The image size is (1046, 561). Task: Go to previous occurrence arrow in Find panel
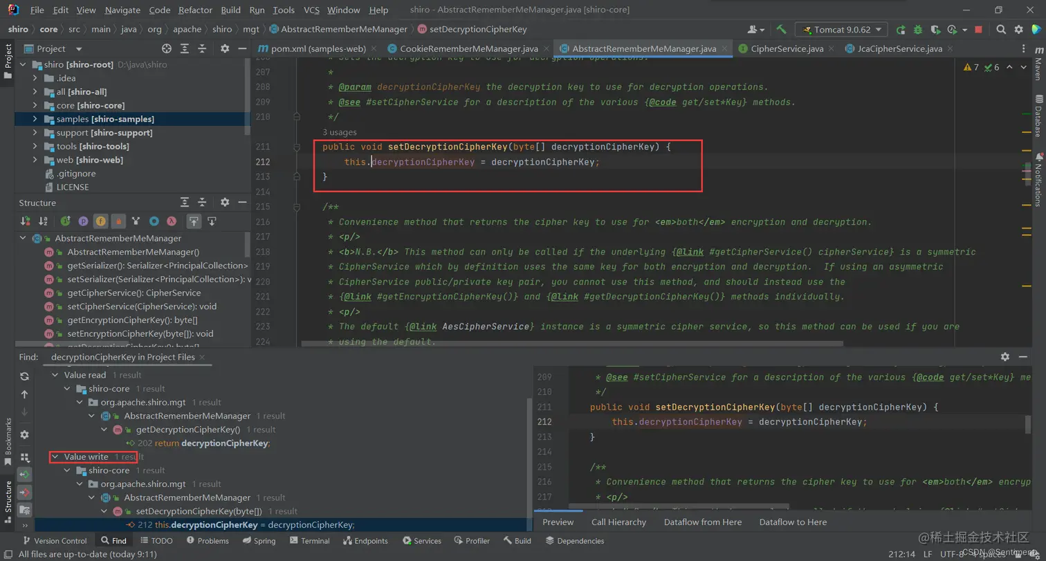[25, 394]
